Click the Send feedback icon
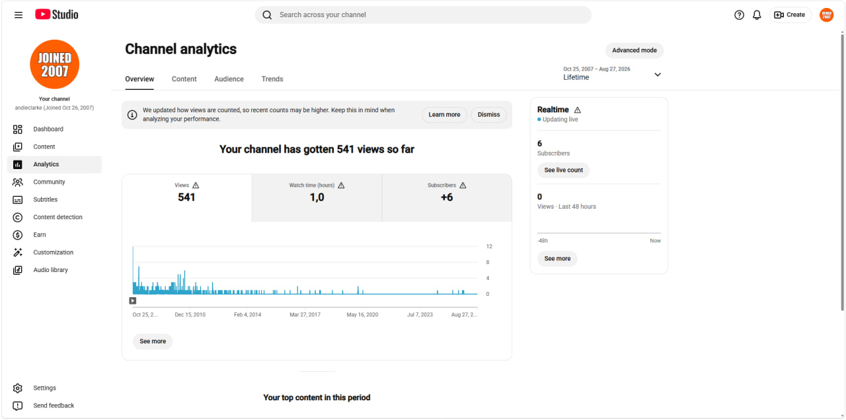The width and height of the screenshot is (846, 420). [18, 405]
